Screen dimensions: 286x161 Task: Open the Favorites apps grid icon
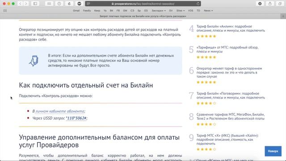pyautogui.click(x=5, y=11)
